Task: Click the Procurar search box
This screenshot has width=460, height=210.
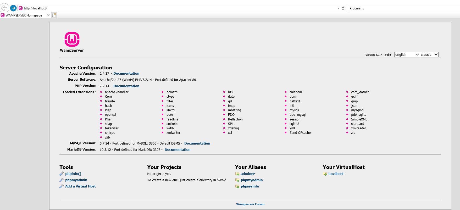Action: point(403,8)
